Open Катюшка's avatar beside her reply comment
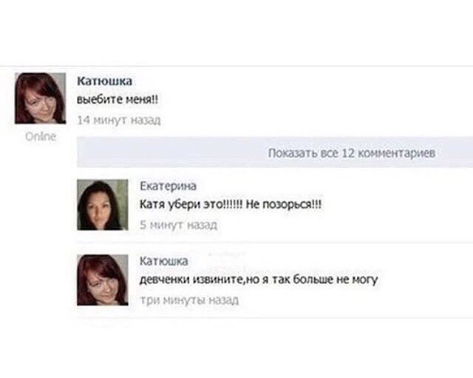Image resolution: width=473 pixels, height=378 pixels. (x=102, y=280)
